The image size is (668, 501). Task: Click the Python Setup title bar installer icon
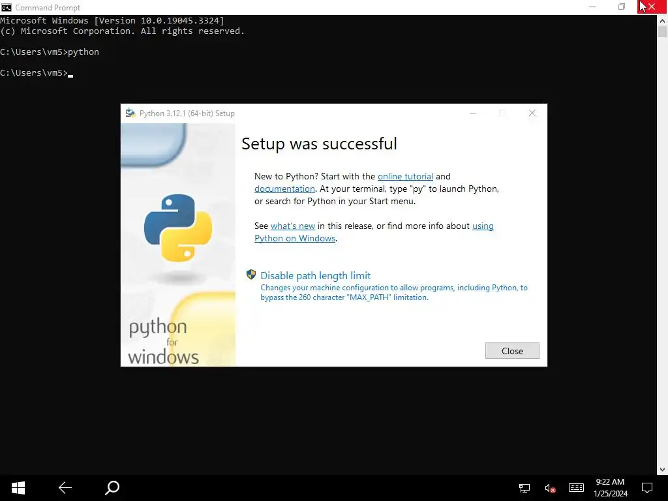[130, 113]
